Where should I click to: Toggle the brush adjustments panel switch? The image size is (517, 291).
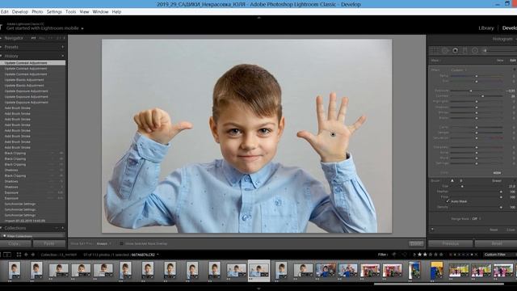tap(432, 230)
